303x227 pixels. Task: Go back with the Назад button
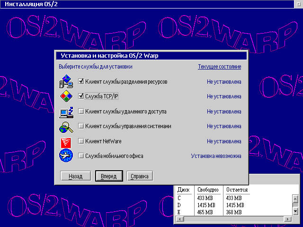(76, 176)
